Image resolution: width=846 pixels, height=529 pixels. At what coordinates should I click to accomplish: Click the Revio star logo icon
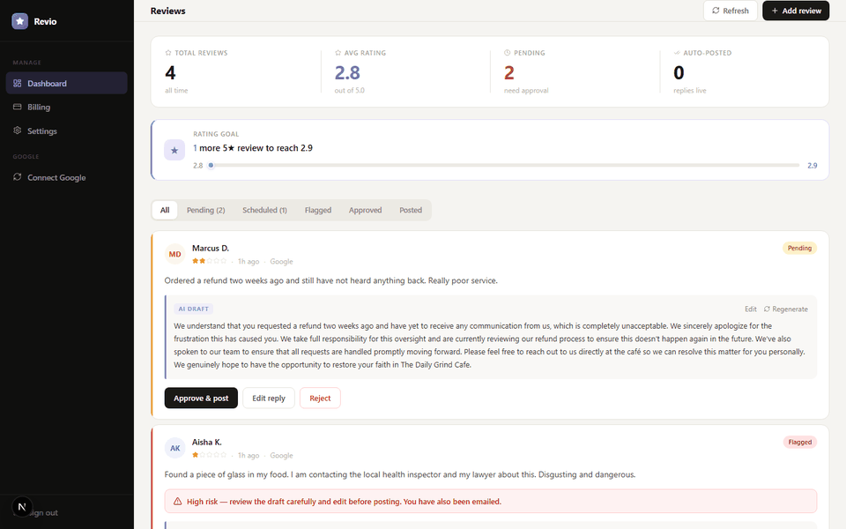click(20, 21)
